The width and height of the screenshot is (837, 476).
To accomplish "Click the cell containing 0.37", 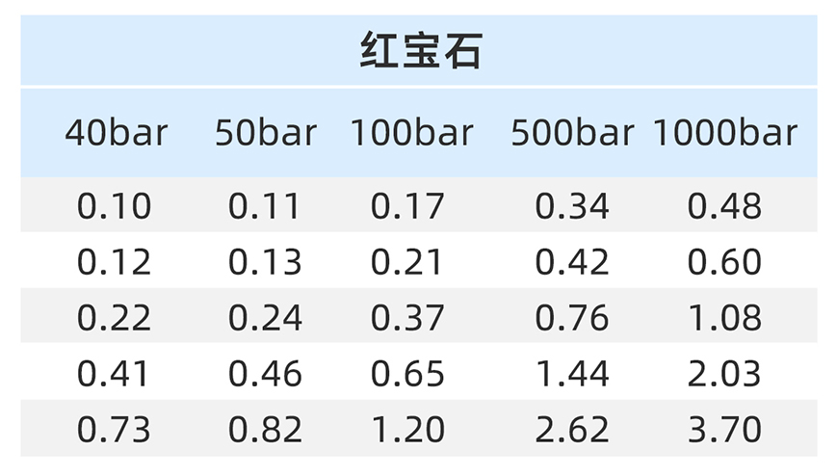I will tap(407, 318).
